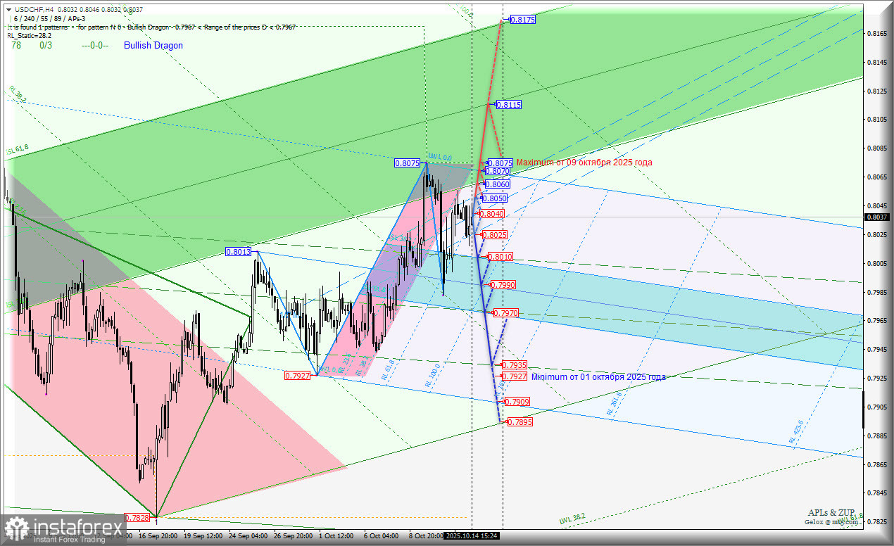Click the 0.7885 price axis value
The width and height of the screenshot is (894, 546).
(x=877, y=436)
